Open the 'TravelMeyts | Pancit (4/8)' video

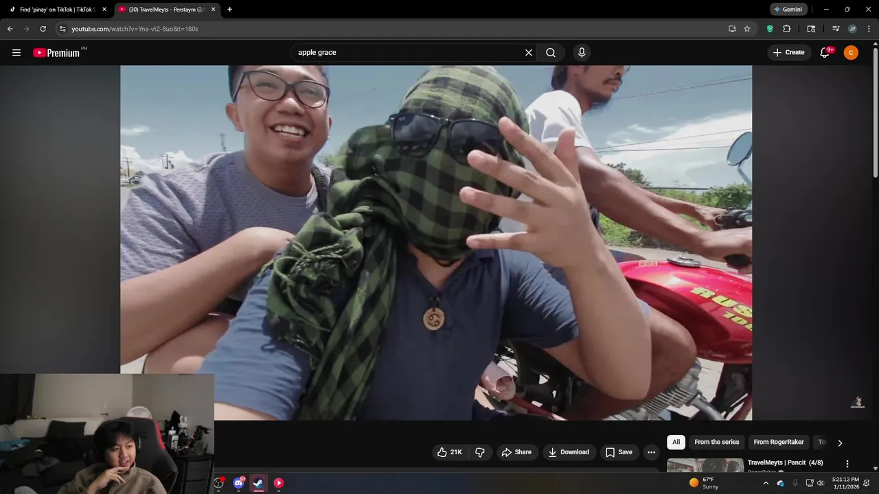(785, 463)
